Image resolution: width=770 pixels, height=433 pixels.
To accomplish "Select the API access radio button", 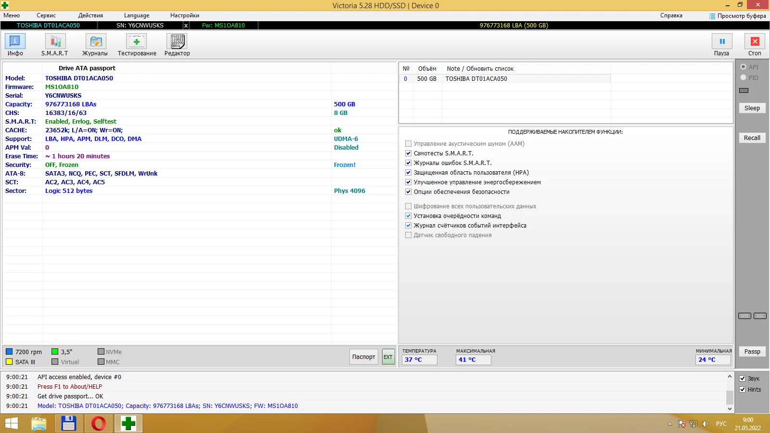I will pos(744,67).
